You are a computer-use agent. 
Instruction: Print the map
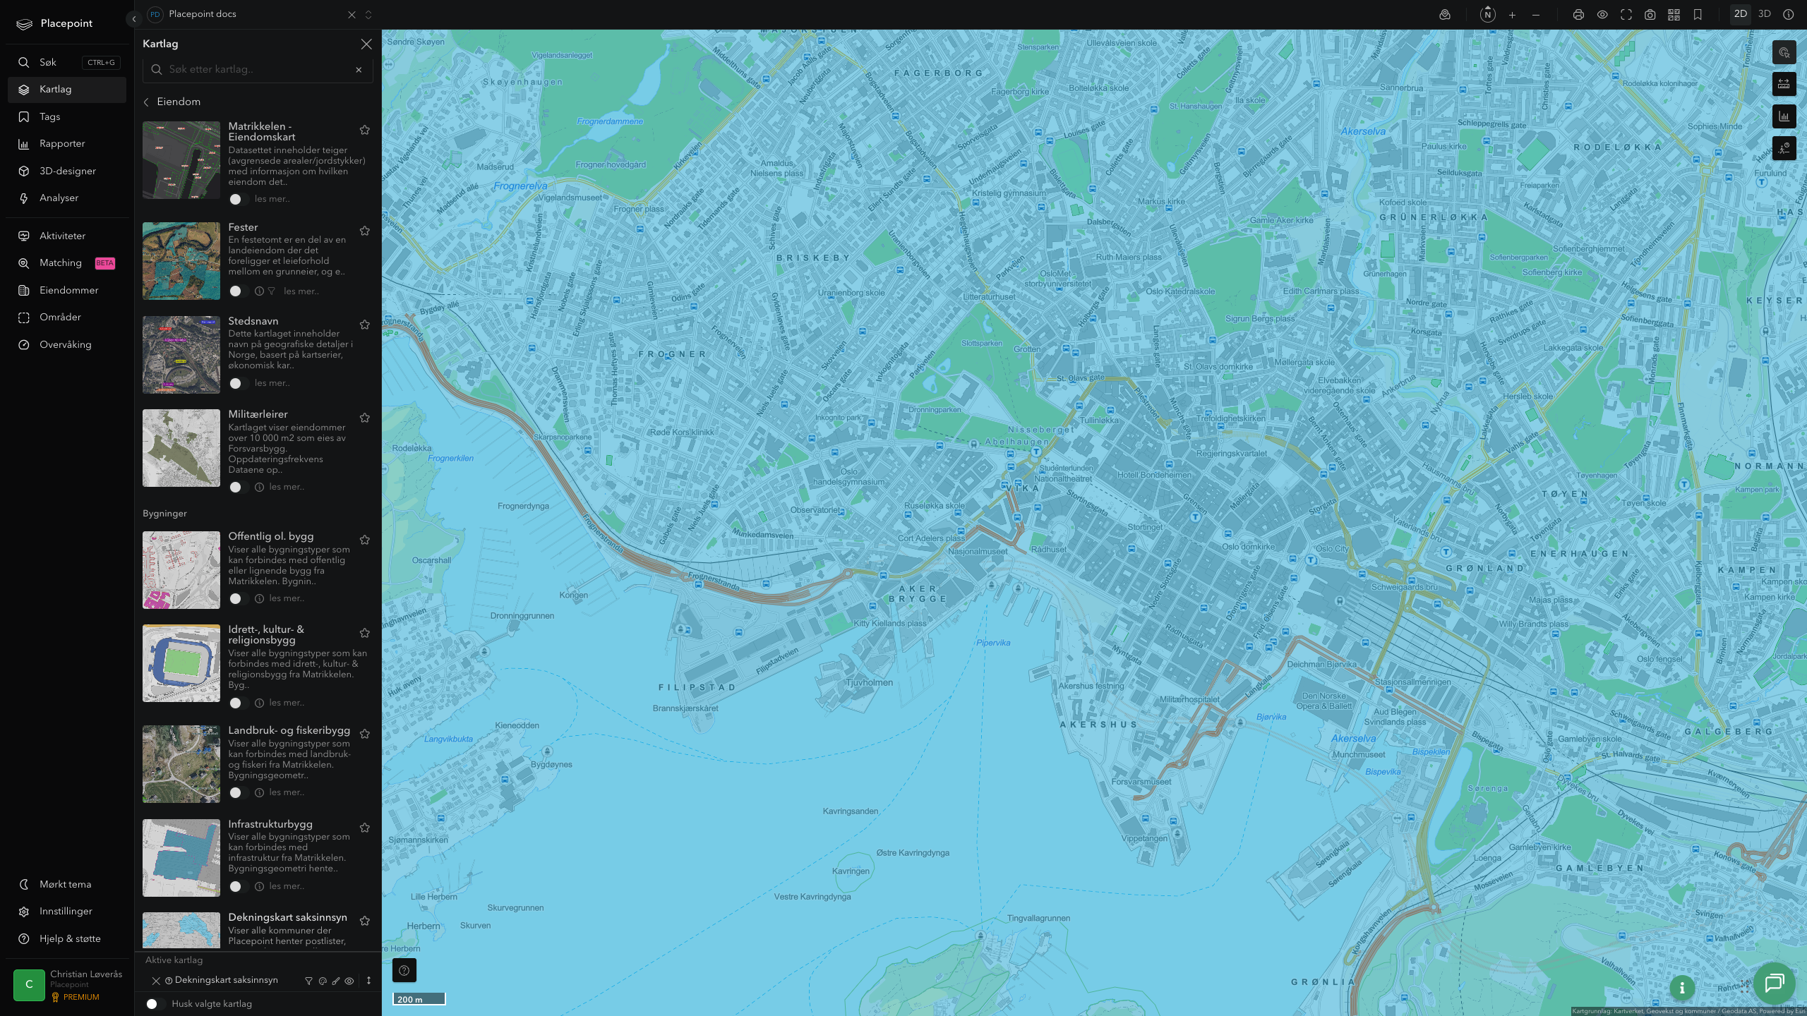tap(1578, 15)
